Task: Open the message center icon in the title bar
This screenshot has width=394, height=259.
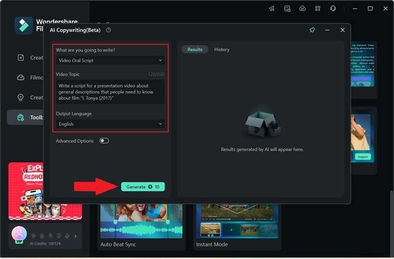Action: click(x=287, y=8)
